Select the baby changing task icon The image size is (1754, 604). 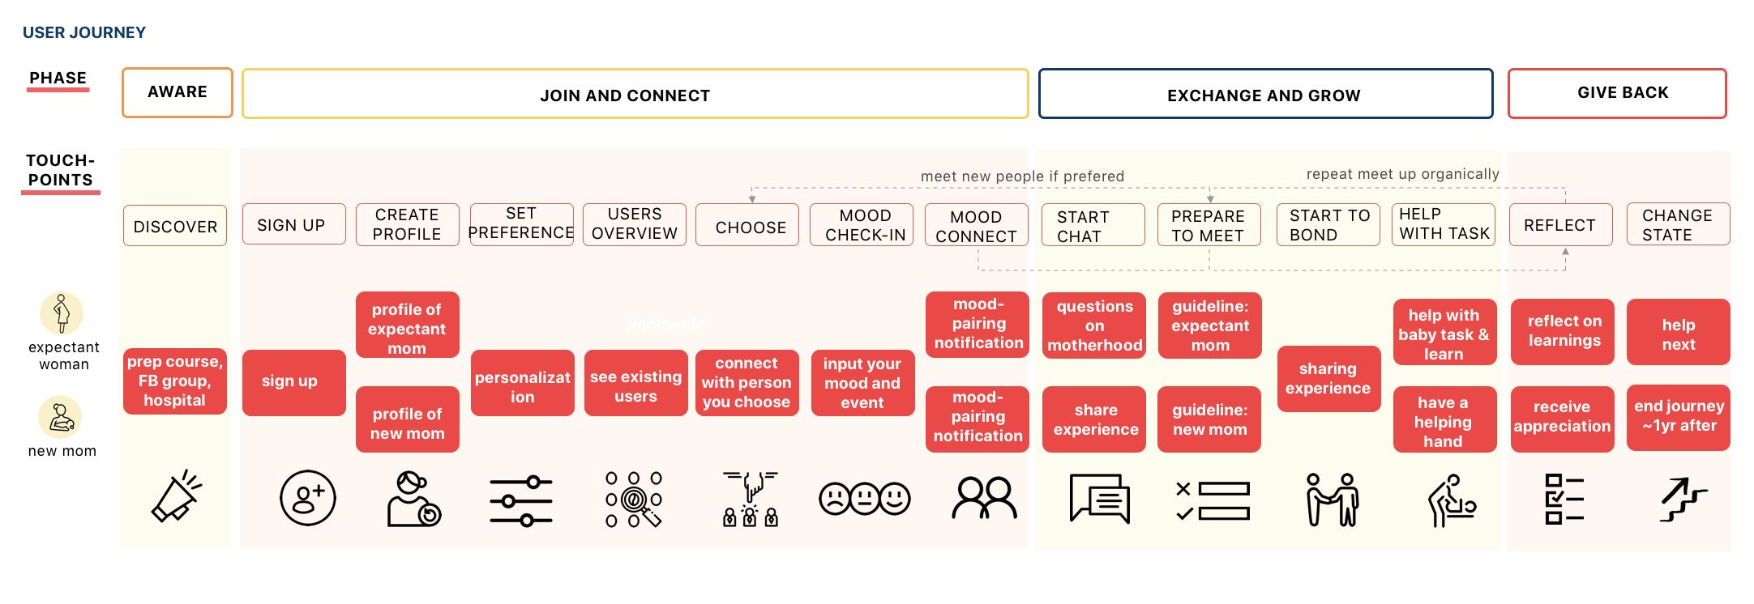click(1452, 500)
